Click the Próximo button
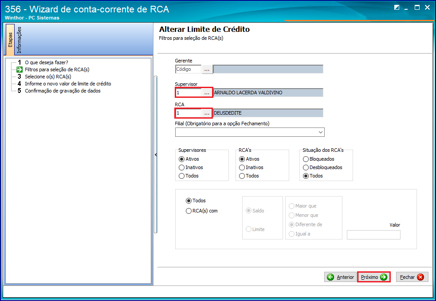436x301 pixels. 374,277
